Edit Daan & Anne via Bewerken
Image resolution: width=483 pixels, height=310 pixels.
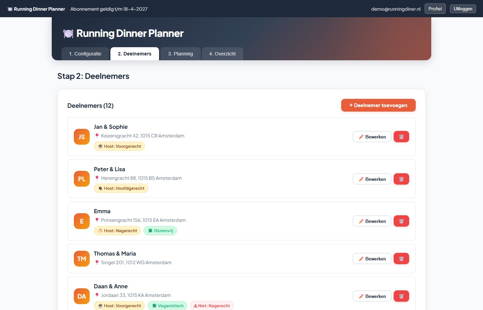[372, 296]
